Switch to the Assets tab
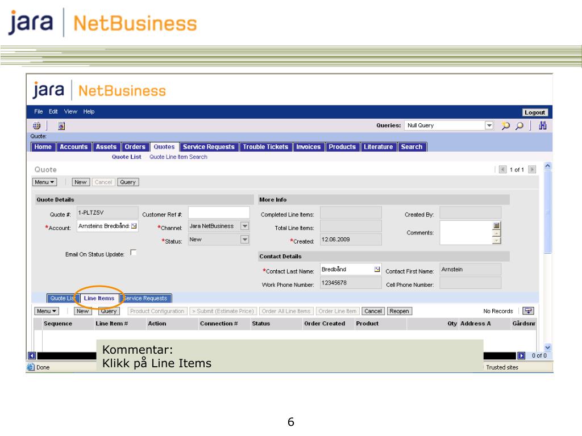This screenshot has width=582, height=436. coord(106,147)
